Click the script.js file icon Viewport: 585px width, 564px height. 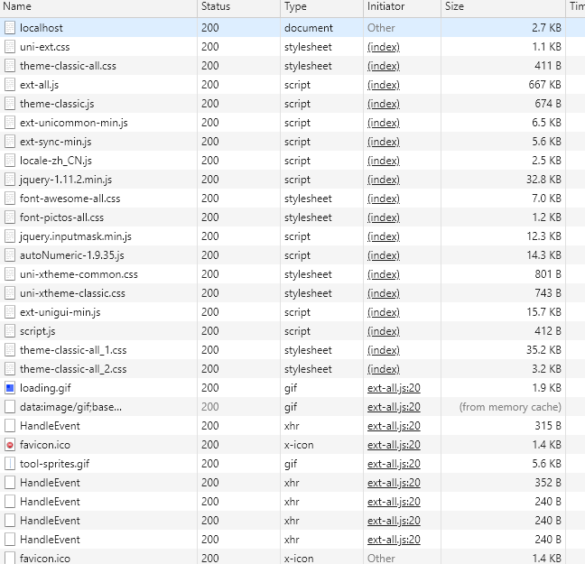(x=10, y=331)
